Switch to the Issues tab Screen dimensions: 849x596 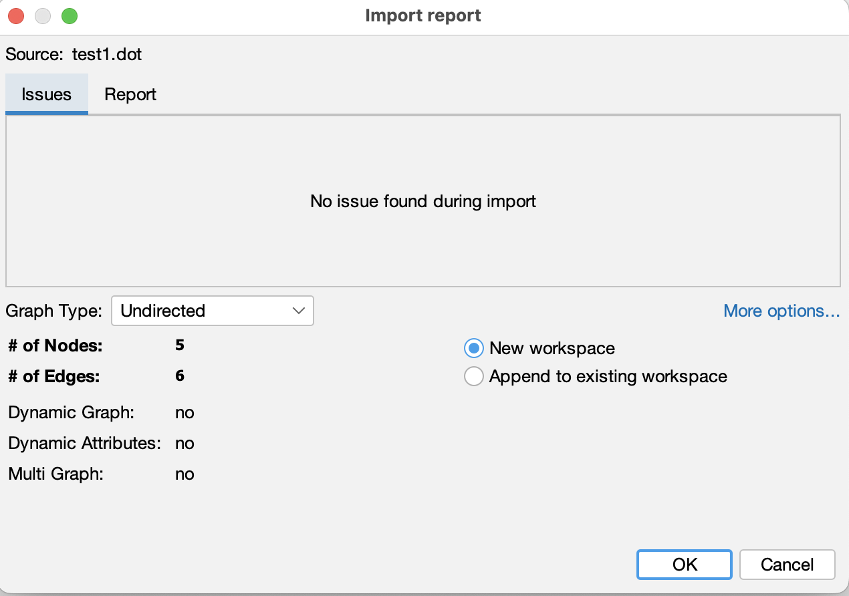[x=46, y=94]
